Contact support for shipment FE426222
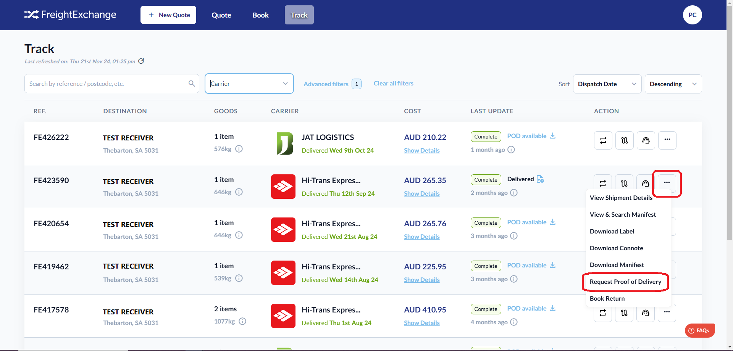Screen dimensions: 733x351 (646, 140)
